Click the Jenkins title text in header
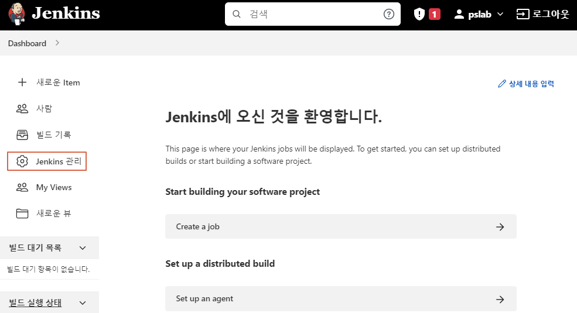 pos(66,13)
